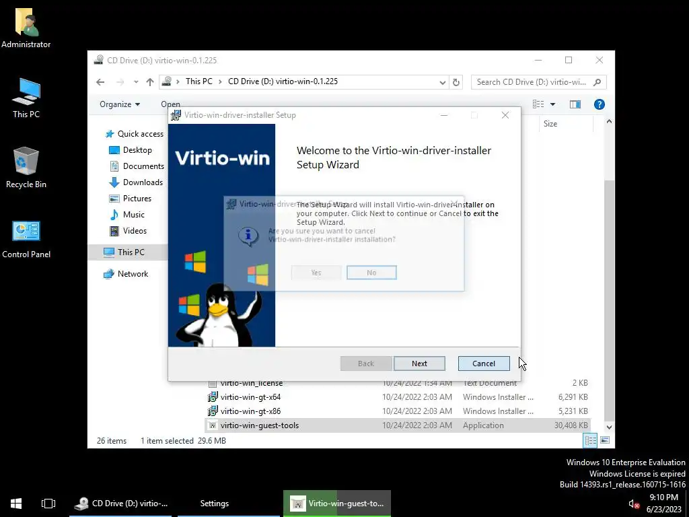Click Cancel in the Setup Wizard
This screenshot has height=517, width=689.
(484, 364)
